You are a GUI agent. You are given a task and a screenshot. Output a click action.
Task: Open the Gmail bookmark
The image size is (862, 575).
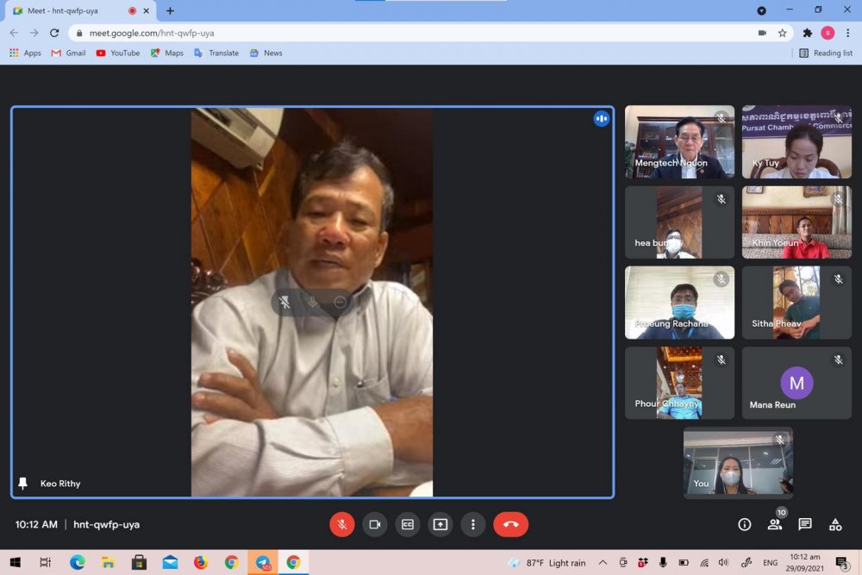pos(69,53)
